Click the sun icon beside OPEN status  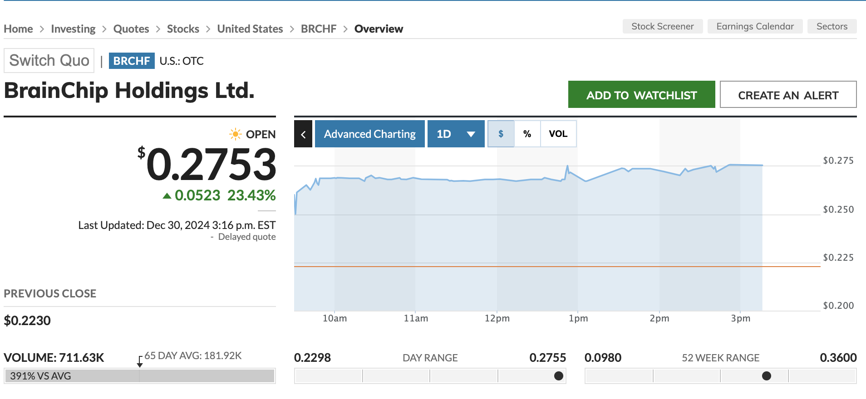[235, 134]
